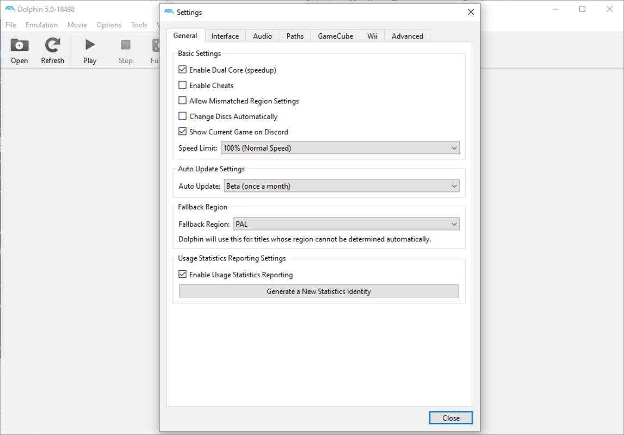Open the Fallback Region dropdown
The image size is (624, 435).
coord(346,224)
